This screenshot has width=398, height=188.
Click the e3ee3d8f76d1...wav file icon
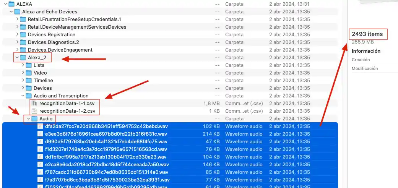point(40,134)
